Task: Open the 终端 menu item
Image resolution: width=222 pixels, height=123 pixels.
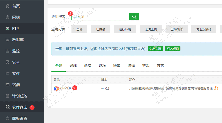Action: pyautogui.click(x=22, y=85)
